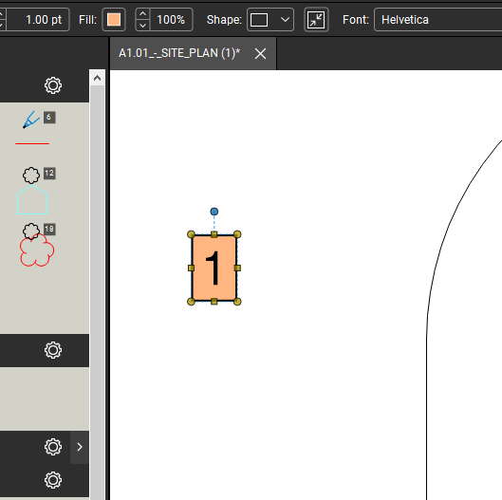
Task: Pick the red cloud shape preset
Action: 36,251
